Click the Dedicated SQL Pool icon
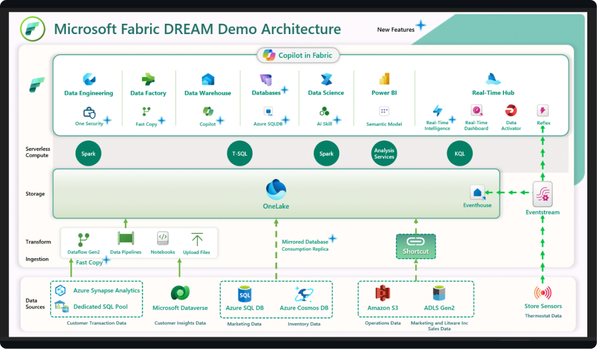 coord(61,306)
